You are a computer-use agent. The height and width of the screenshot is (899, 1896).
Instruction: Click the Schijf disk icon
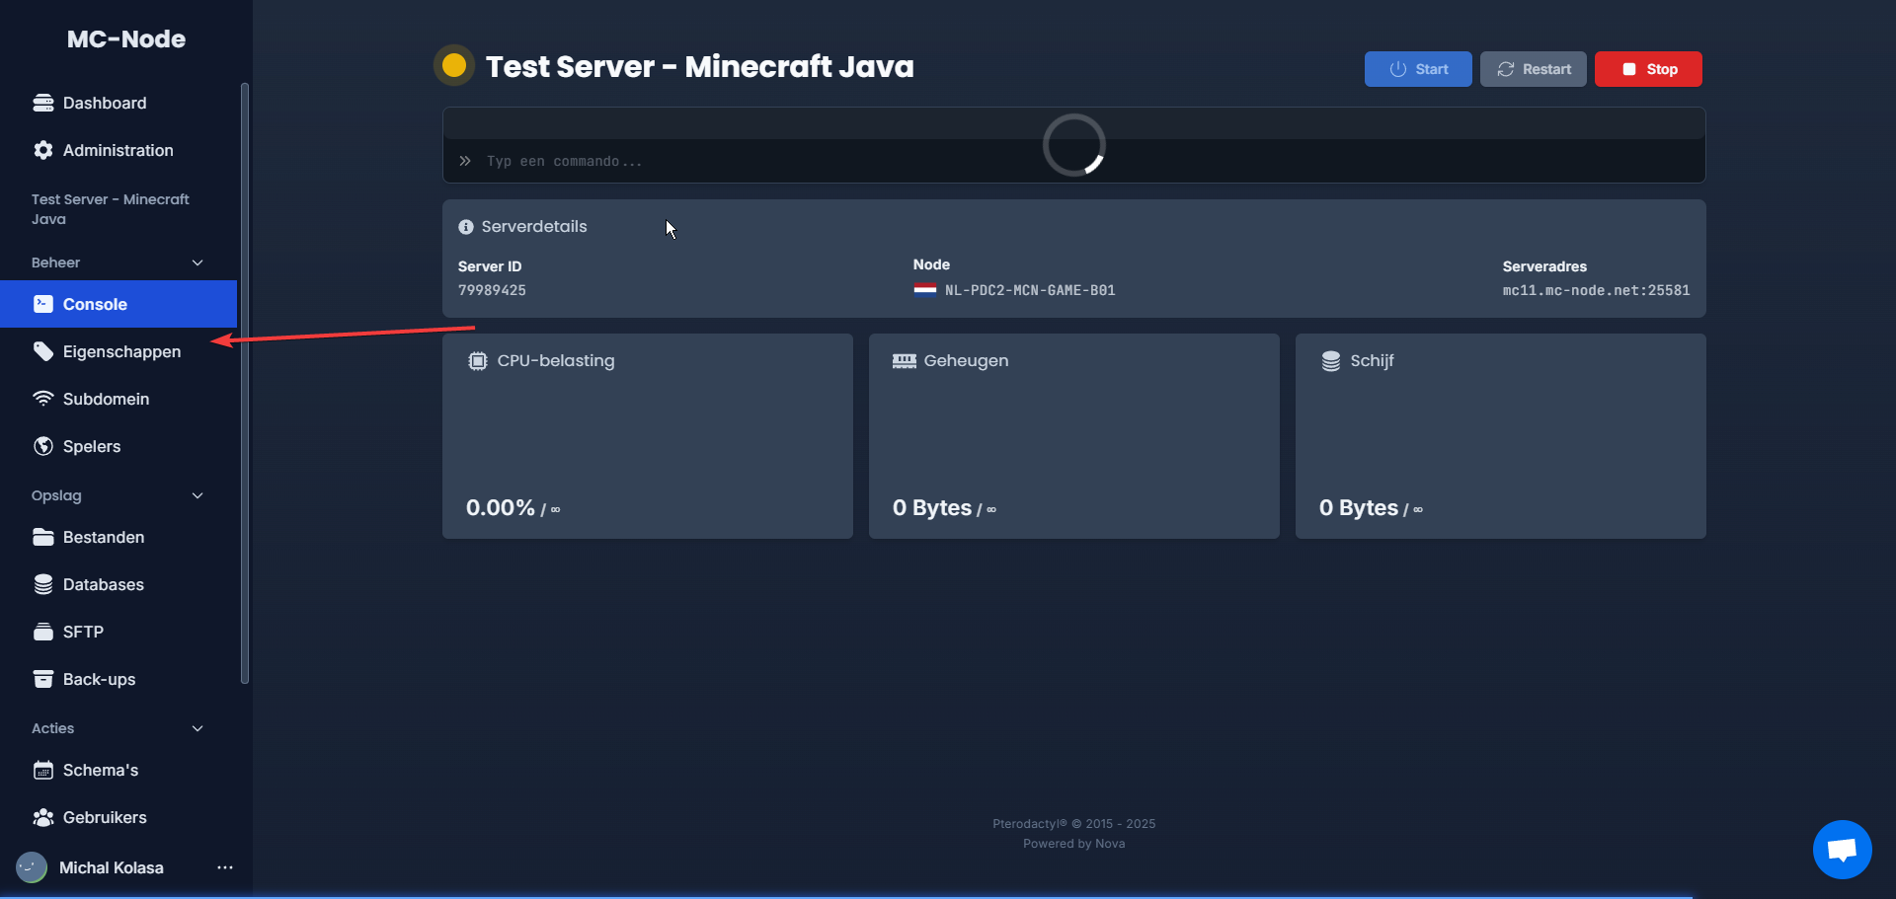(x=1331, y=361)
